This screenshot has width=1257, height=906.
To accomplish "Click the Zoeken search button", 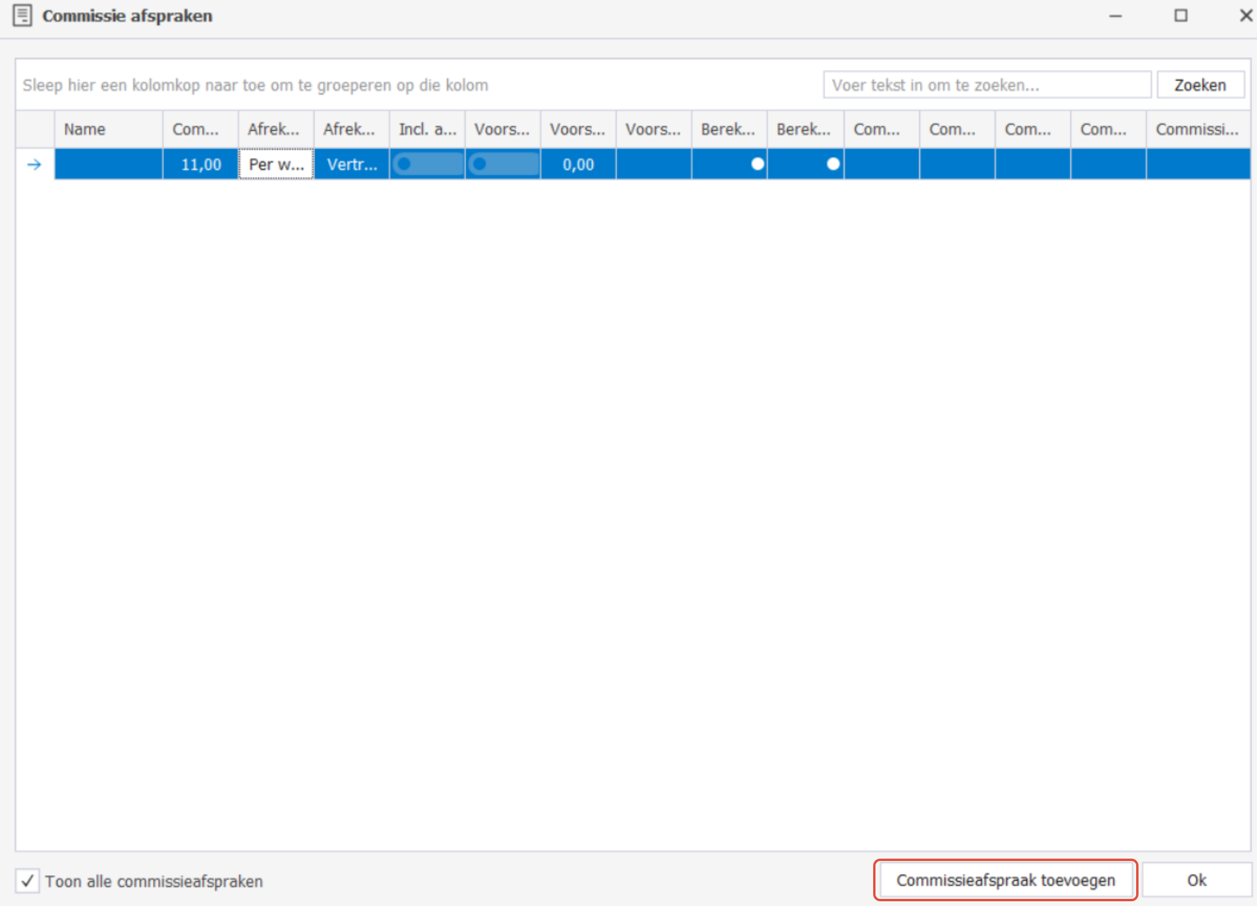I will pos(1200,85).
